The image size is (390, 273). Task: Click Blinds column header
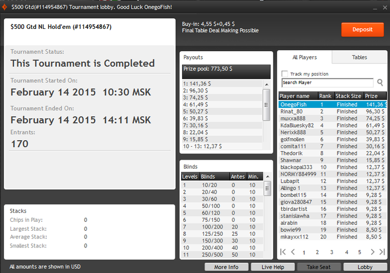214,176
